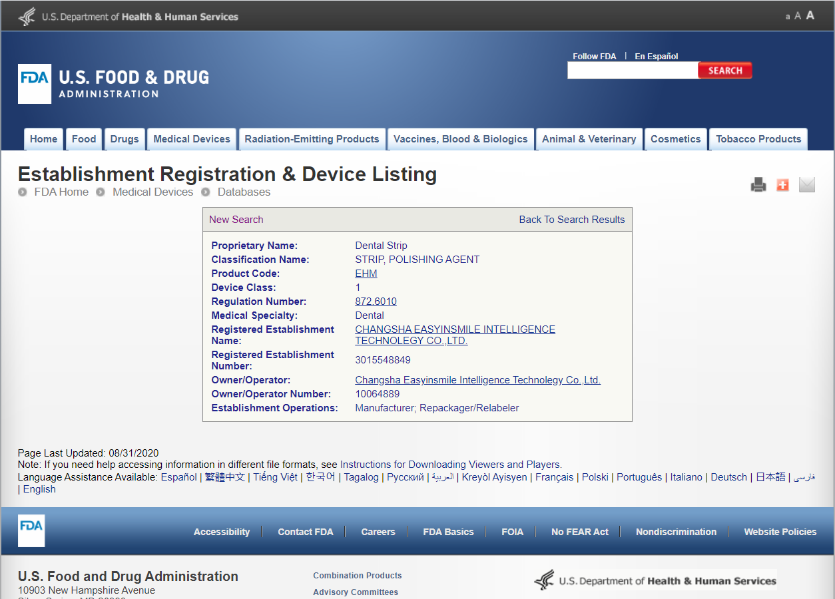Open the Animal & Veterinary tab
The height and width of the screenshot is (599, 835).
[589, 139]
